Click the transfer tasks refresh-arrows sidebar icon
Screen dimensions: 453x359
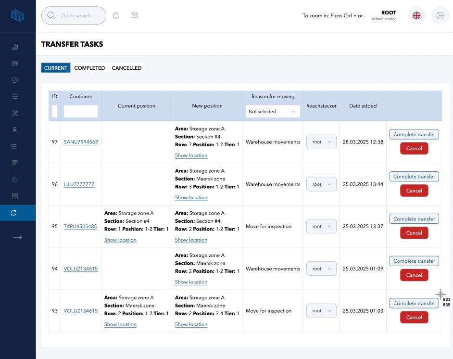13,213
